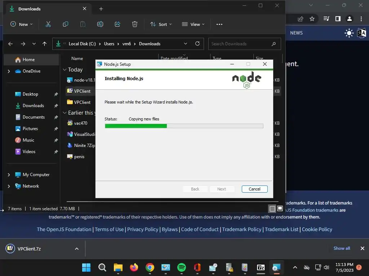This screenshot has height=276, width=369.
Task: Open Chrome side panel icon
Action: pos(338,19)
